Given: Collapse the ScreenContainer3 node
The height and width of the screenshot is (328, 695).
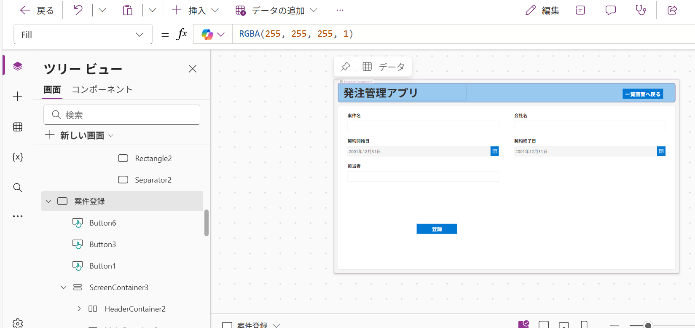Looking at the screenshot, I should point(64,288).
